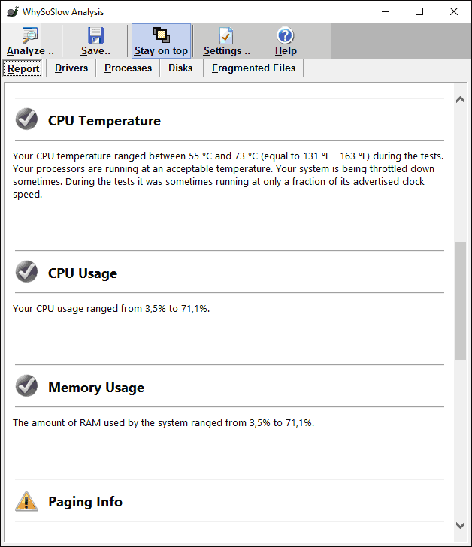472x547 pixels.
Task: Go to the Disks tab
Action: point(180,68)
